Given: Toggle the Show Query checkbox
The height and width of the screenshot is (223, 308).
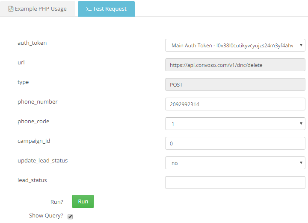Looking at the screenshot, I should click(70, 216).
